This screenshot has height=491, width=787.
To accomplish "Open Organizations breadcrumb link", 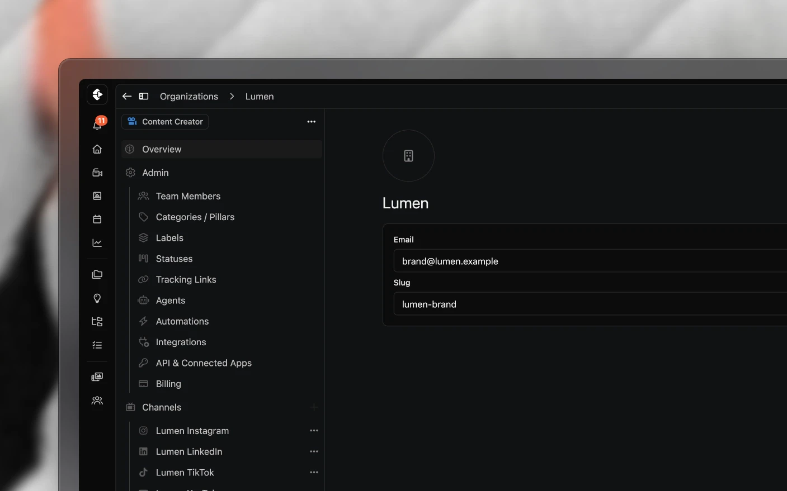I will click(x=189, y=97).
